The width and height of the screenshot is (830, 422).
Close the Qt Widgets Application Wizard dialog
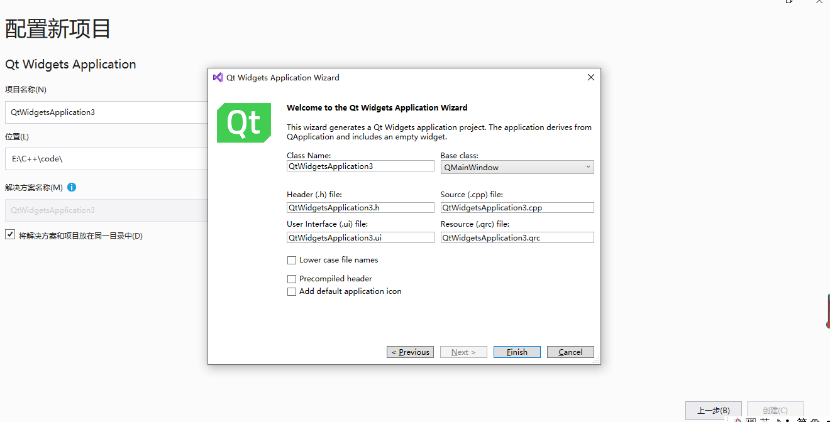pyautogui.click(x=590, y=77)
